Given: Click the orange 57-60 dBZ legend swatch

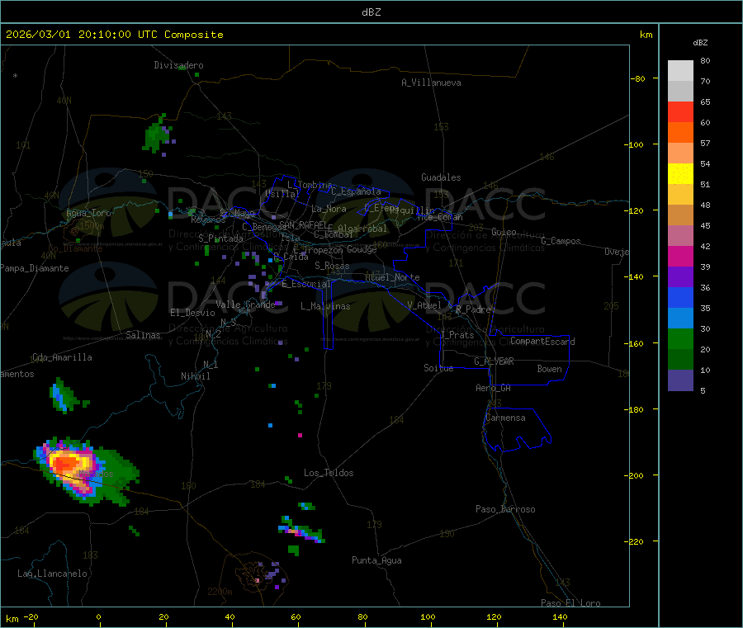Looking at the screenshot, I should (680, 133).
